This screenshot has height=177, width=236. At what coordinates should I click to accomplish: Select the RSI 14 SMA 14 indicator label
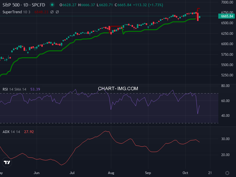[14, 89]
